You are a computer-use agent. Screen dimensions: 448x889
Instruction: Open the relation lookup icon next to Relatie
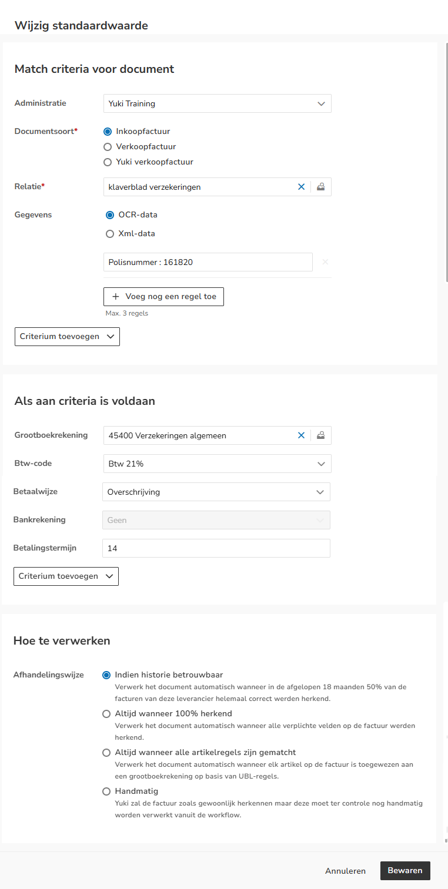(x=321, y=187)
